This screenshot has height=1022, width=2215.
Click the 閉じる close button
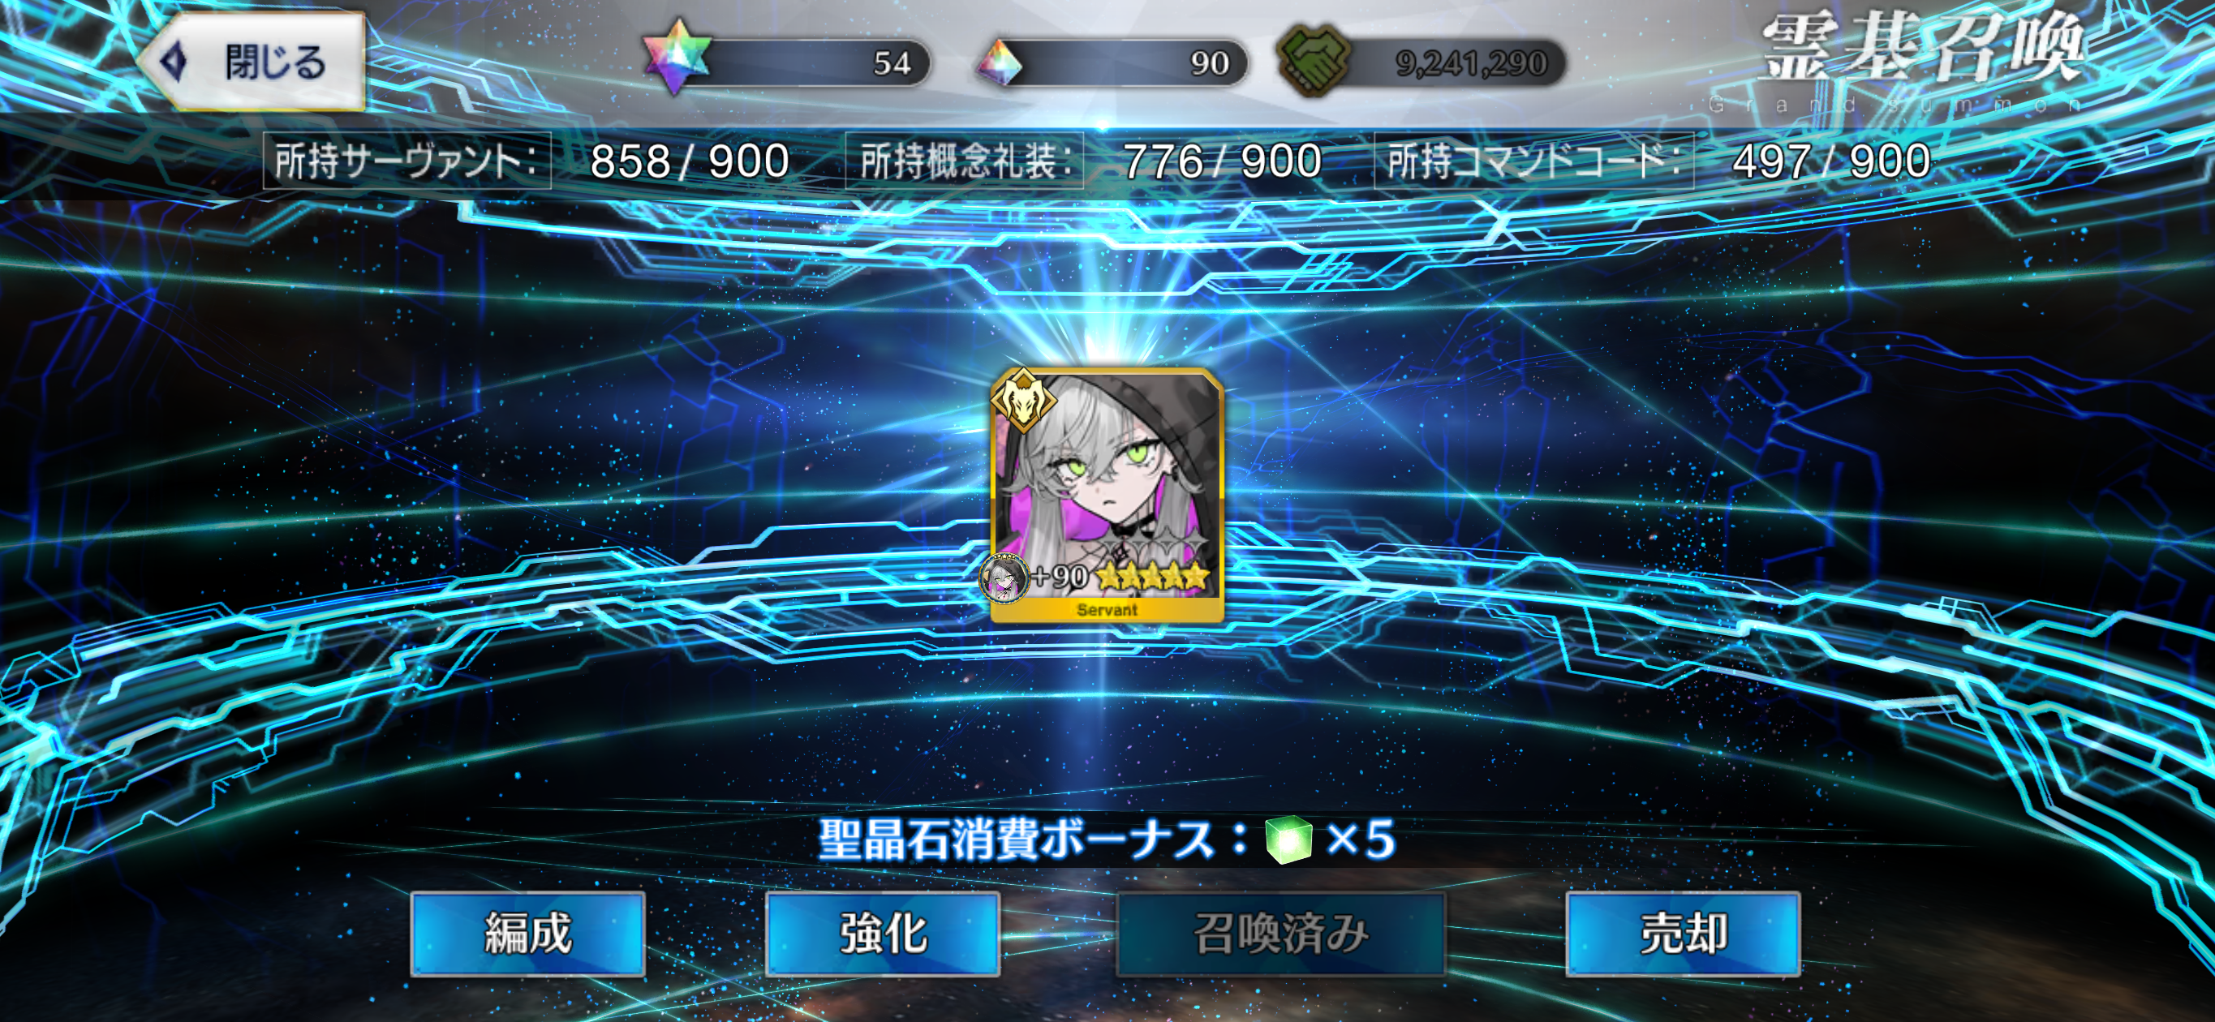pyautogui.click(x=252, y=61)
